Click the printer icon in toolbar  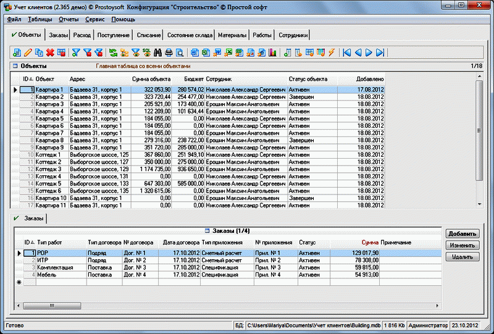168,52
